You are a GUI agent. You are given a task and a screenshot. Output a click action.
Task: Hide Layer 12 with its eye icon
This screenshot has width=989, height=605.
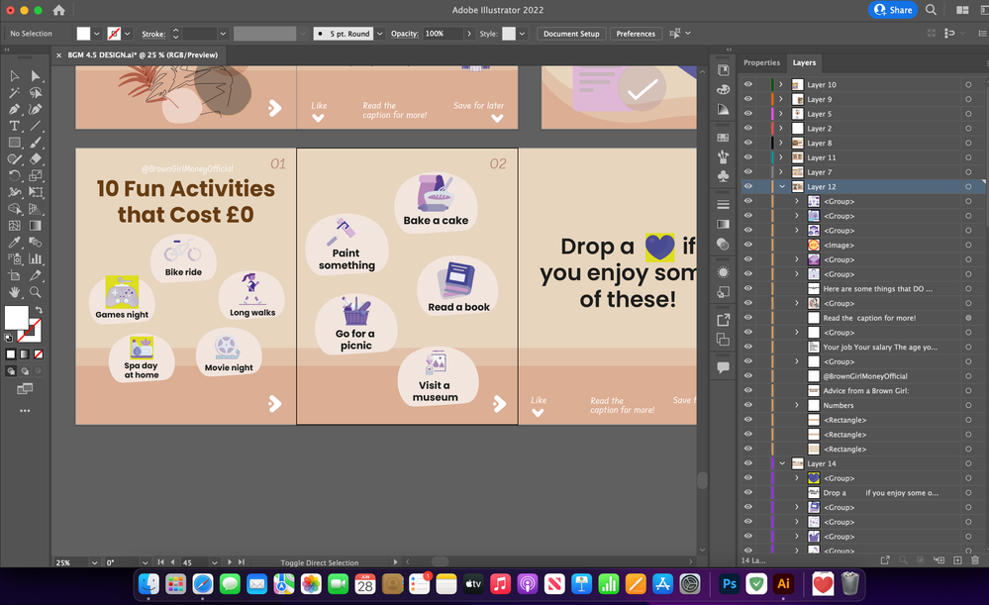[x=748, y=187]
